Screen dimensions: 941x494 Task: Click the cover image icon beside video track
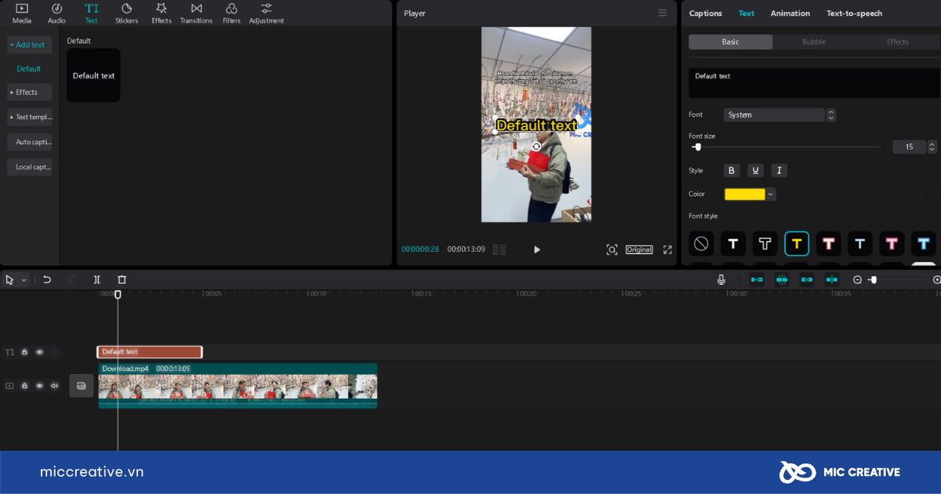pos(82,386)
